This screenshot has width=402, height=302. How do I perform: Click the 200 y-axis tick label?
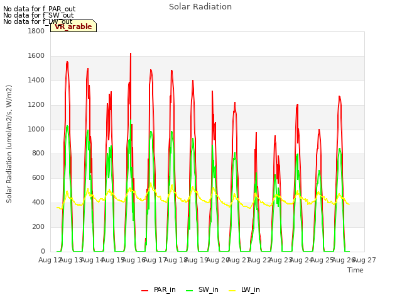(x=38, y=226)
